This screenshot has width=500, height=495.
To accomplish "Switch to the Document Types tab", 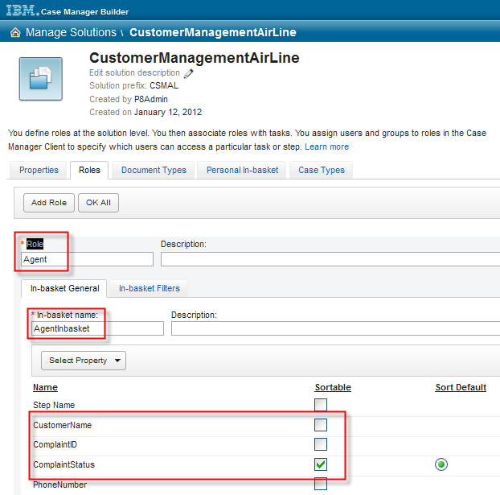I will 154,170.
